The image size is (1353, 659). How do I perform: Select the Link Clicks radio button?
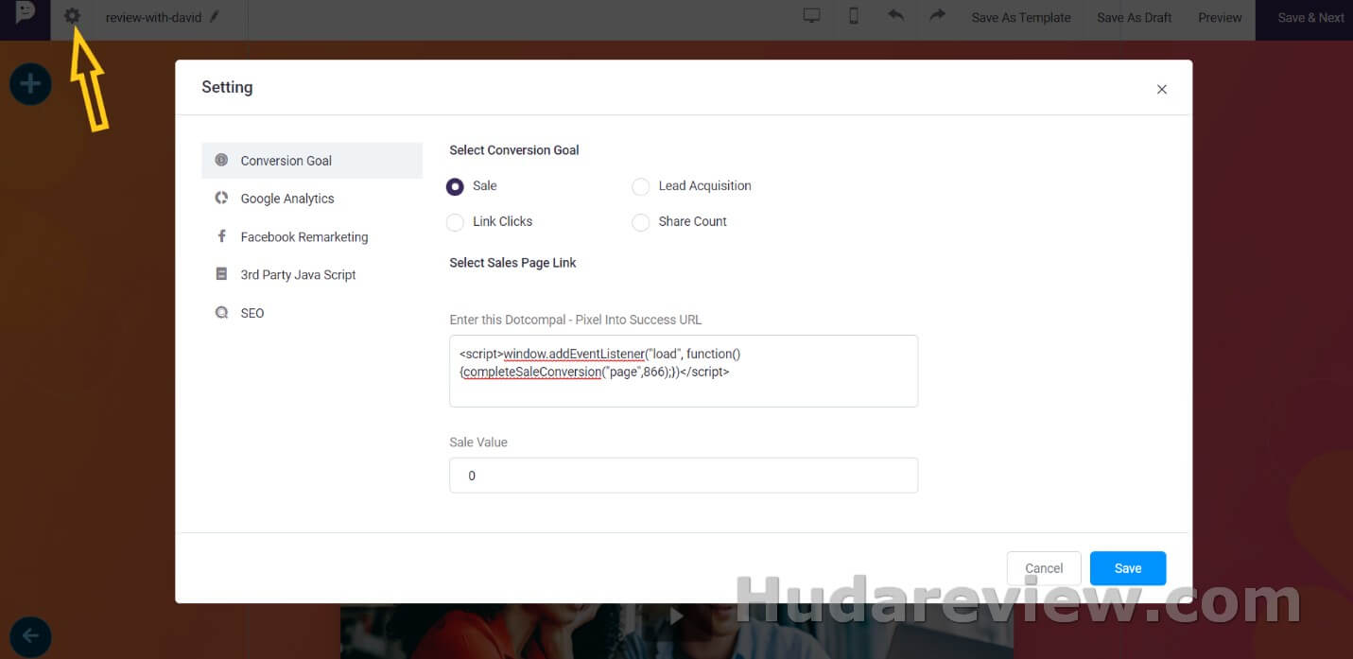455,222
